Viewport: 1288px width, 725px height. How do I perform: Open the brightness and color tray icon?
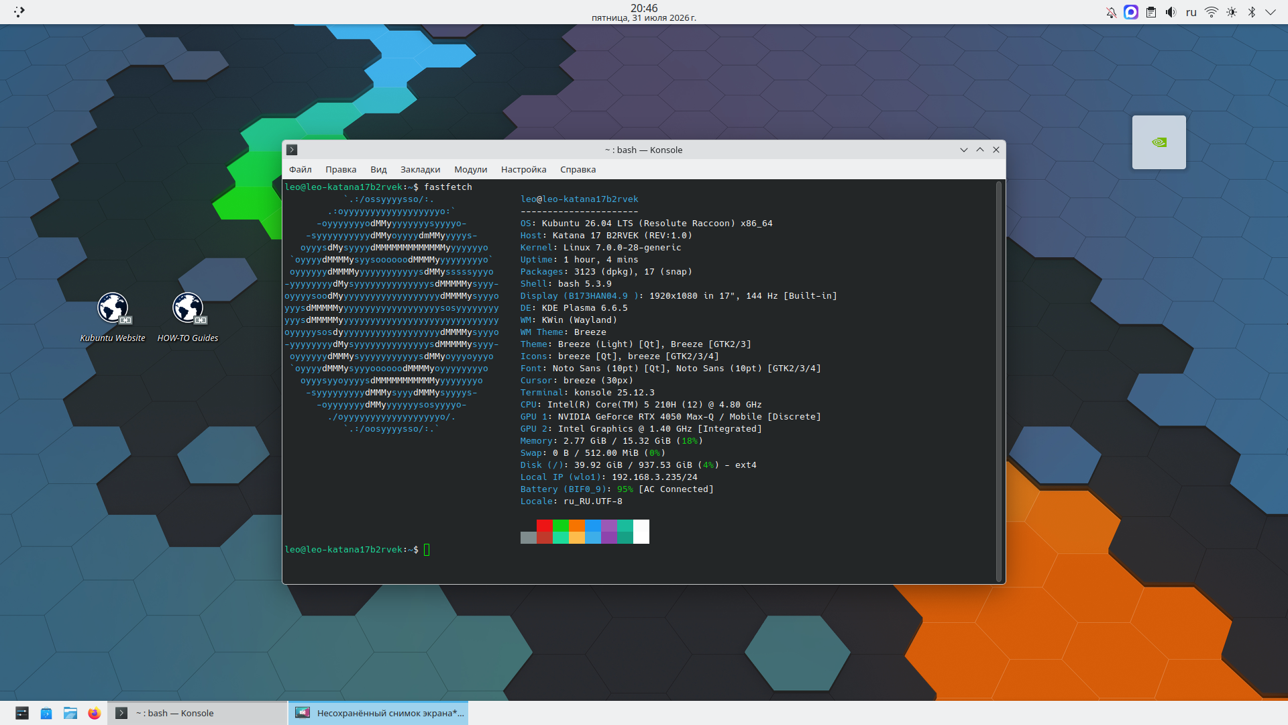tap(1232, 12)
